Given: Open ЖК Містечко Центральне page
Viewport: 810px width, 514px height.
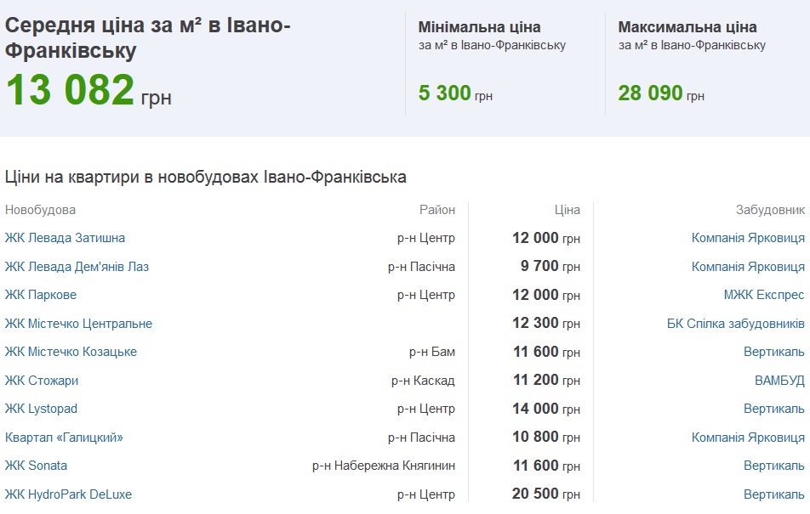Looking at the screenshot, I should (78, 324).
